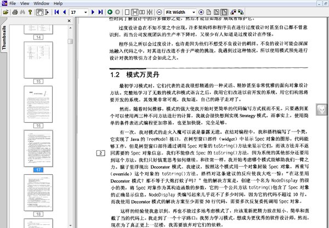
Task: Close the Thumbnails panel
Action: point(69,21)
